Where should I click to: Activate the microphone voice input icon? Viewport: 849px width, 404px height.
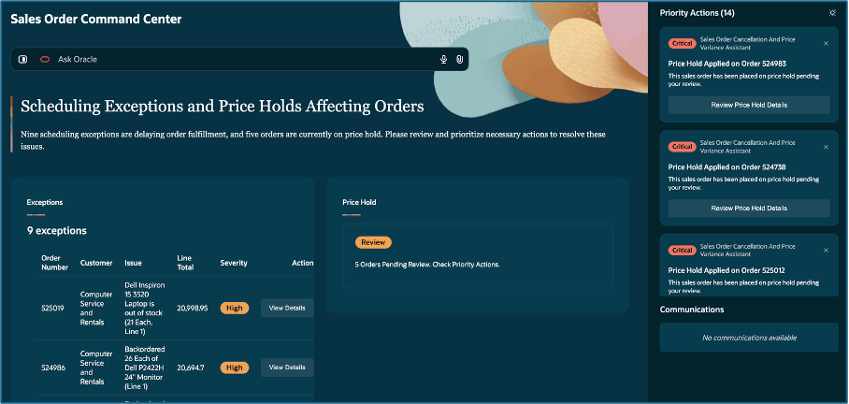click(444, 59)
